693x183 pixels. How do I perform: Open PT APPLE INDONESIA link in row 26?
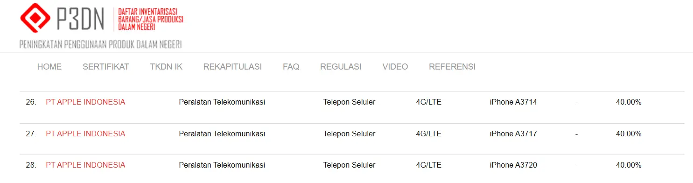tap(85, 102)
